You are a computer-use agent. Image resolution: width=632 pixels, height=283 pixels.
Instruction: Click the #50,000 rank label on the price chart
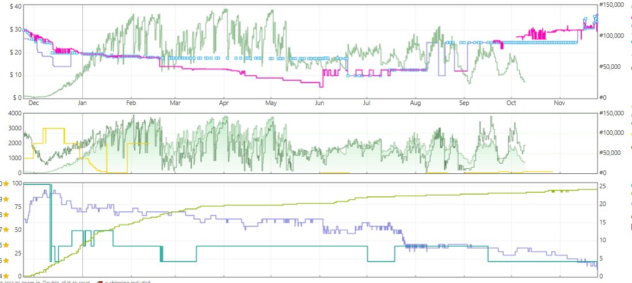pyautogui.click(x=610, y=67)
